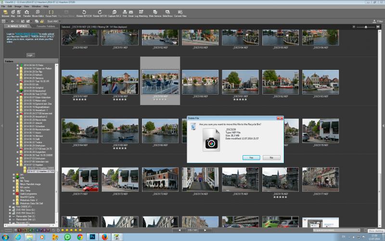Viewport: 385px width, 241px height.
Task: Select thumbnail _DSC5165.NEF with boat
Action: point(120,131)
